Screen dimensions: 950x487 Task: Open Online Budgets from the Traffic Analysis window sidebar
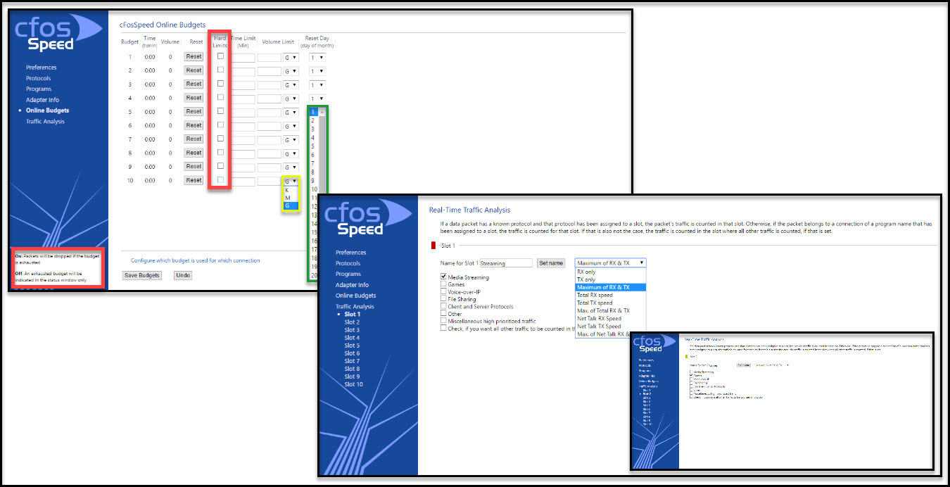click(x=355, y=296)
